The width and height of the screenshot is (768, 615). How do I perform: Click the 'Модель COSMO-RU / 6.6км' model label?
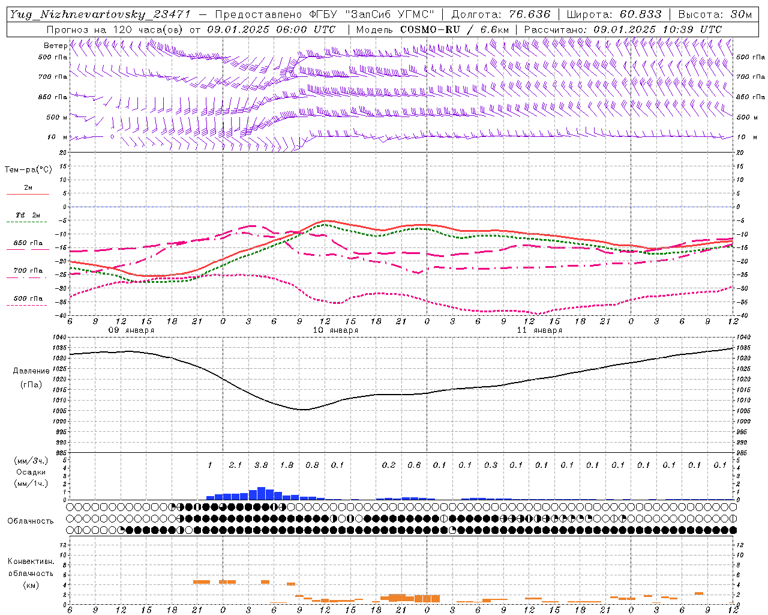click(x=433, y=29)
